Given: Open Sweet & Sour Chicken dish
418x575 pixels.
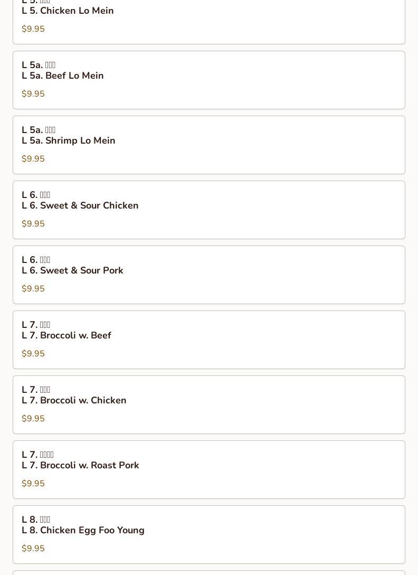Looking at the screenshot, I should pyautogui.click(x=80, y=206).
